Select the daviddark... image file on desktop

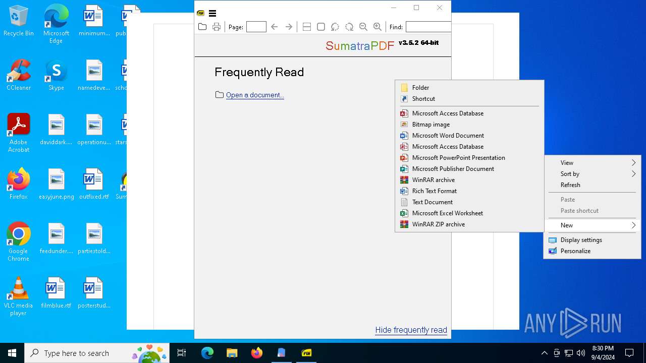pyautogui.click(x=56, y=129)
